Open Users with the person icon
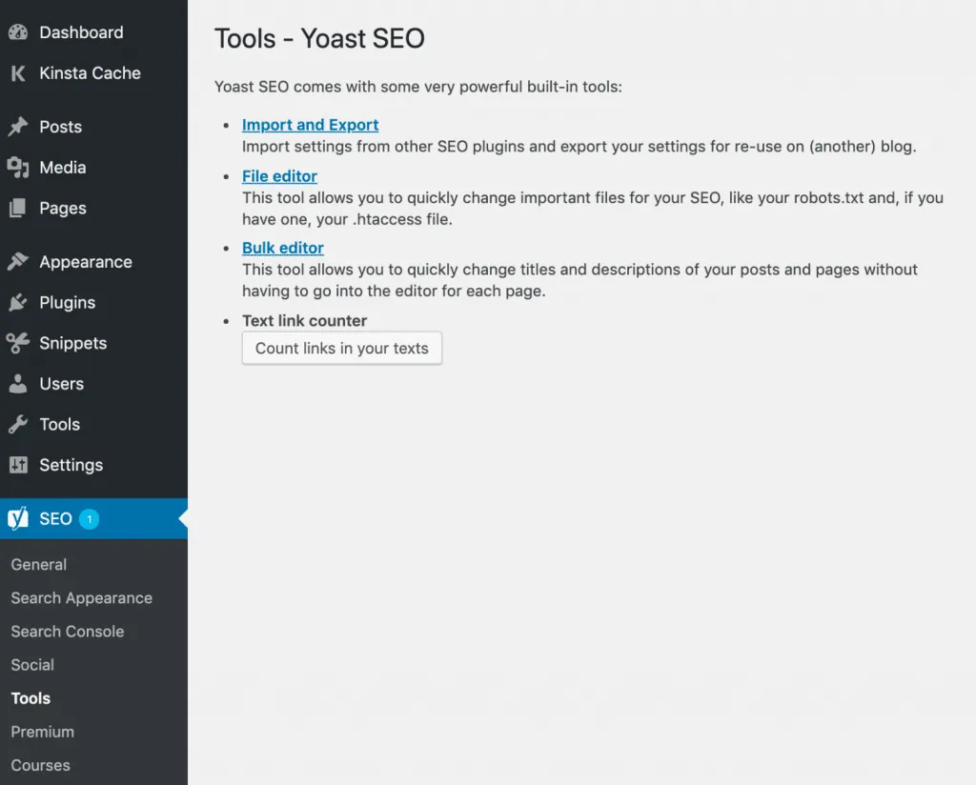 (20, 383)
